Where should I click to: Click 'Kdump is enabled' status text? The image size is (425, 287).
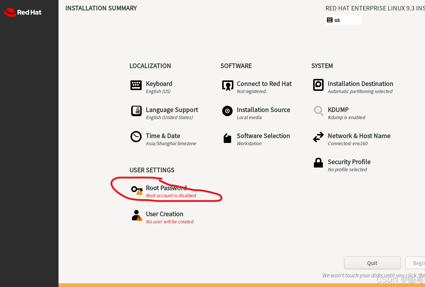pos(346,117)
